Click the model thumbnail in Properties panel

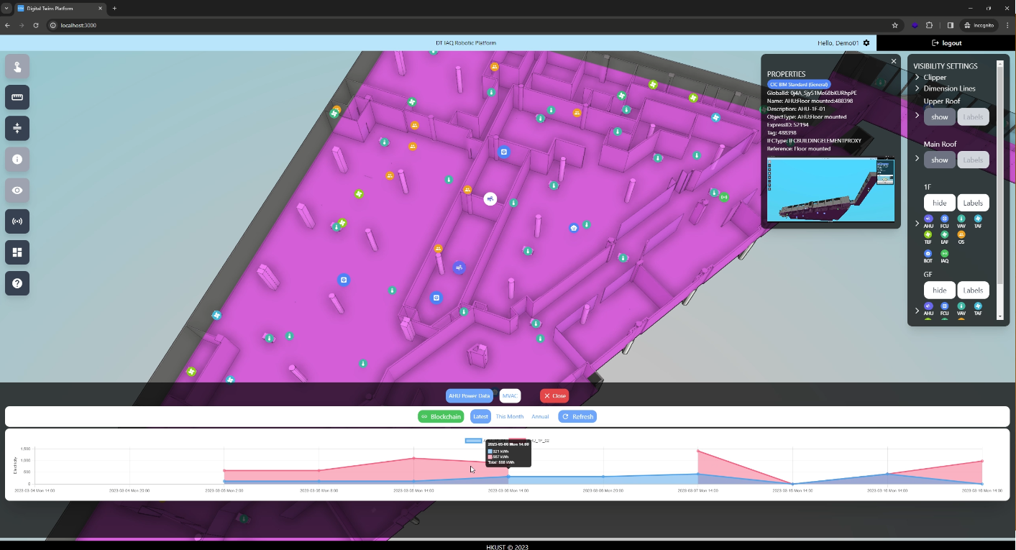pos(830,190)
